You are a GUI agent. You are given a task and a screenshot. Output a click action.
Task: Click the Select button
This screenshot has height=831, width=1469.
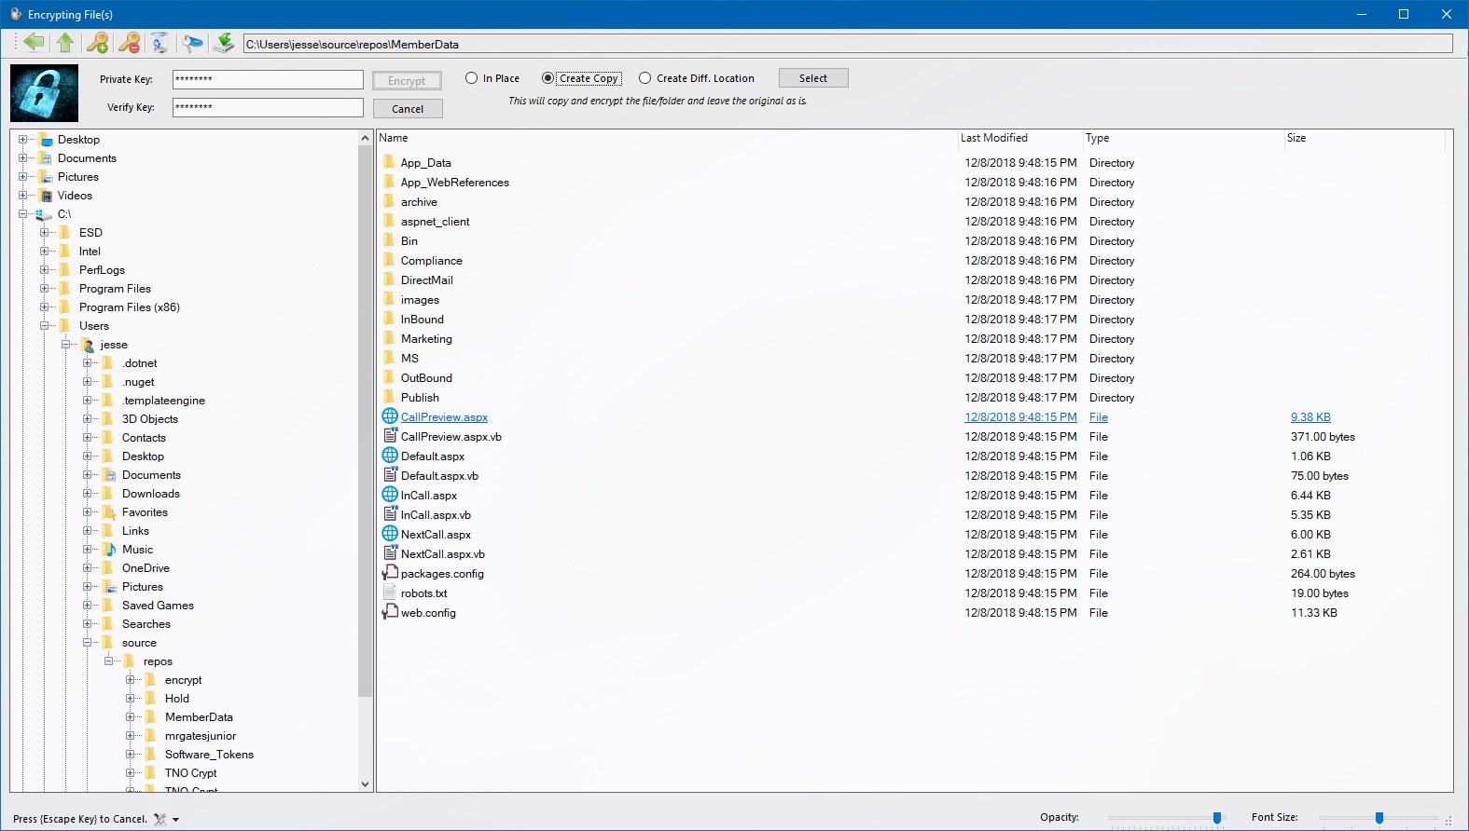tap(812, 78)
